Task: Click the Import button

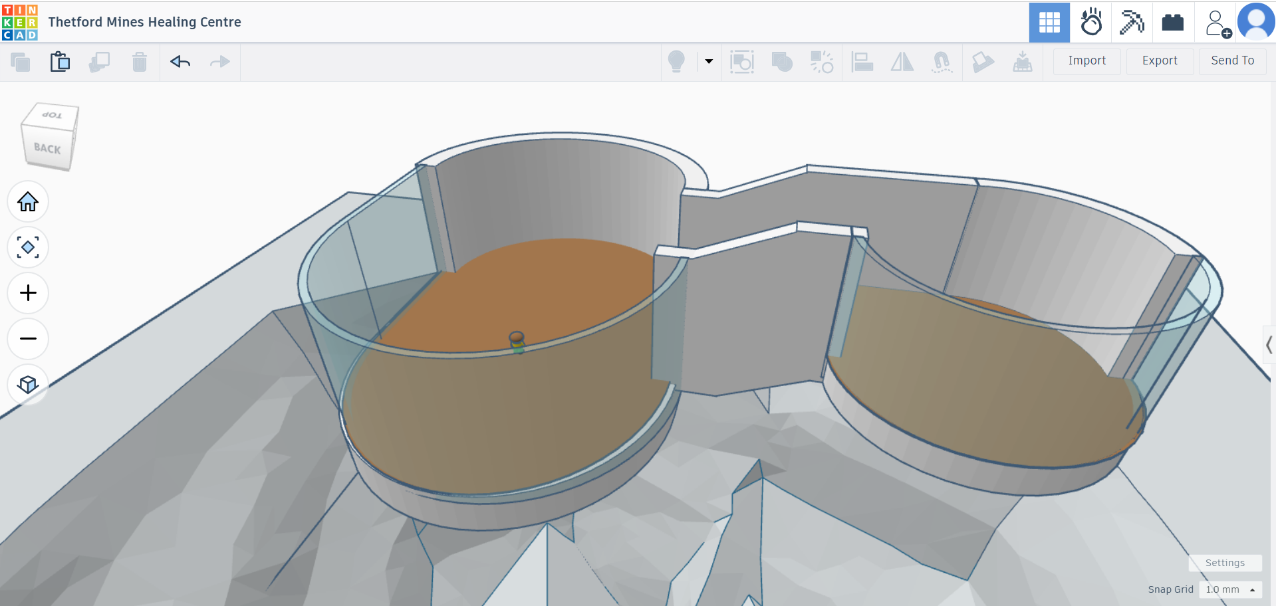Action: 1087,61
